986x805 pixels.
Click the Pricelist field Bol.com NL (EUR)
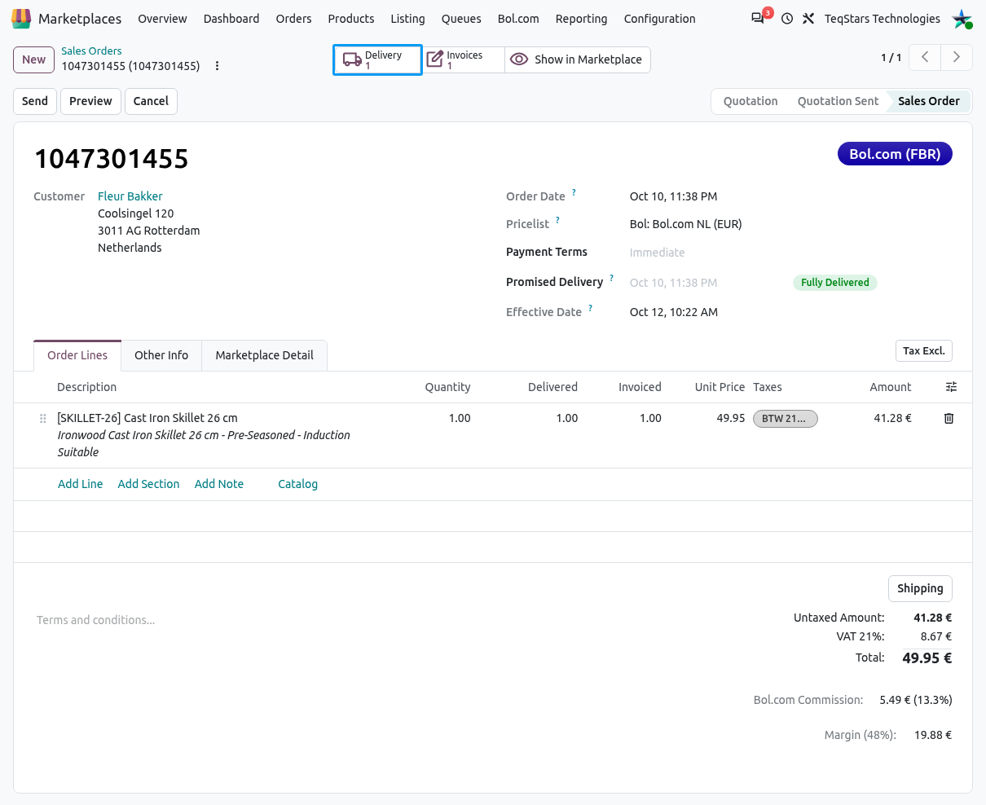pyautogui.click(x=686, y=224)
